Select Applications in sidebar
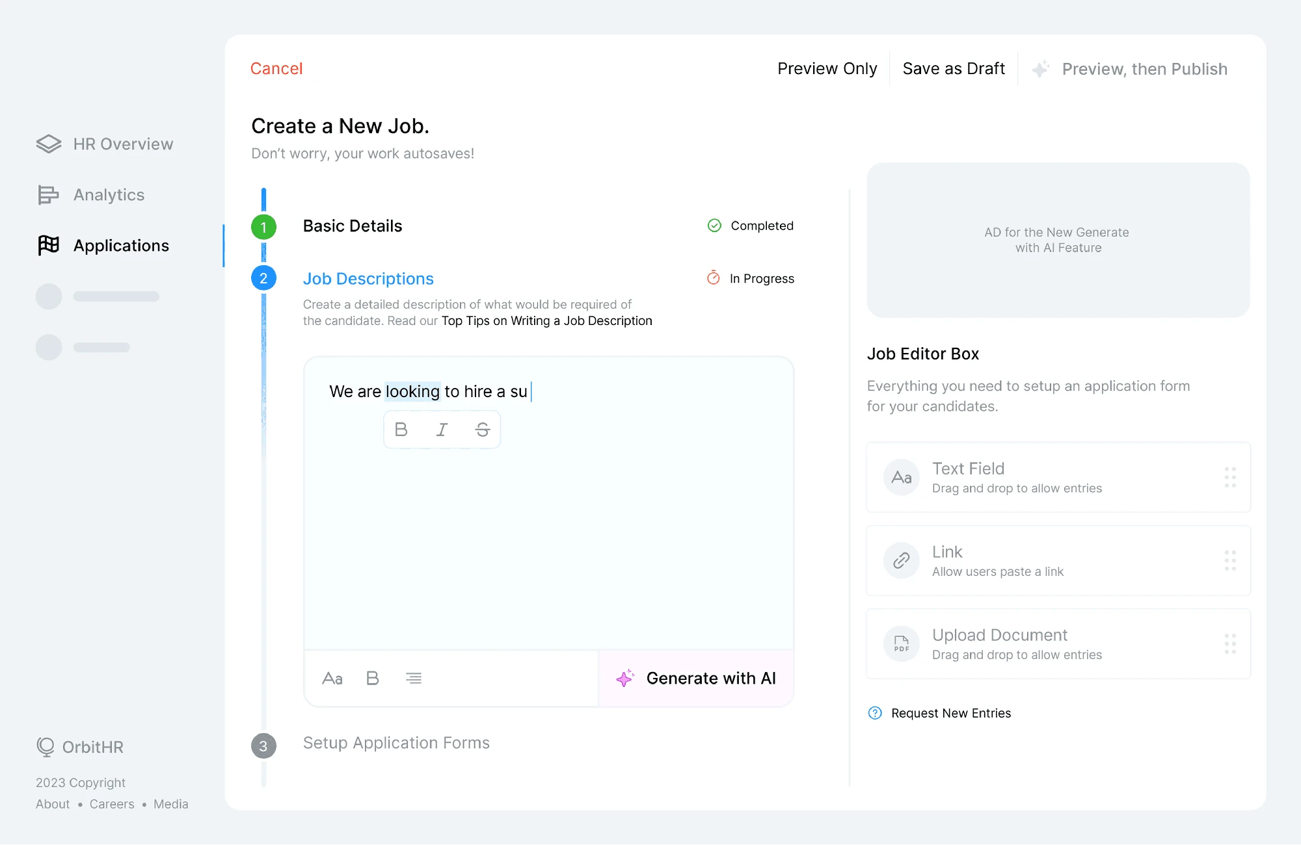 103,246
